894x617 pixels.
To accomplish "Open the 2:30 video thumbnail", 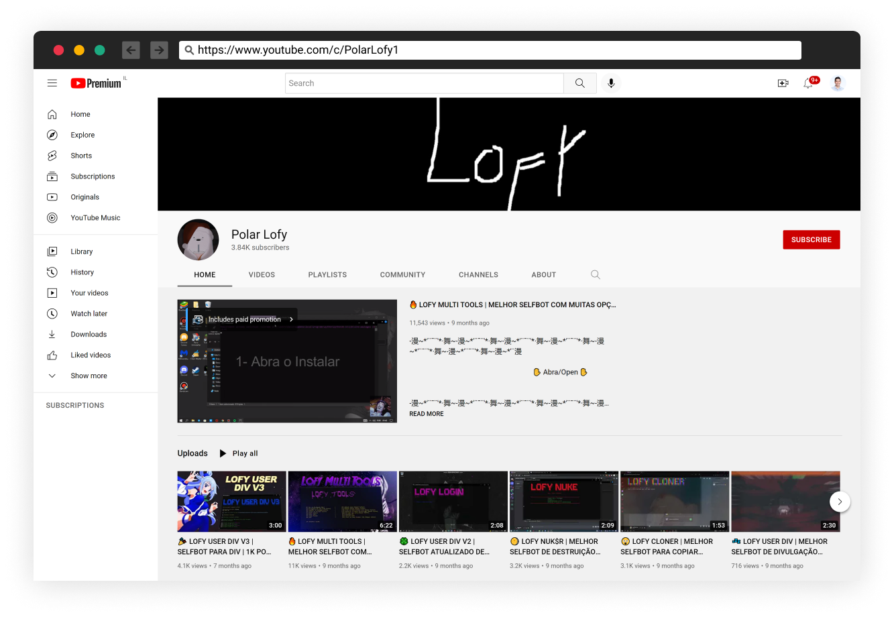I will coord(785,502).
